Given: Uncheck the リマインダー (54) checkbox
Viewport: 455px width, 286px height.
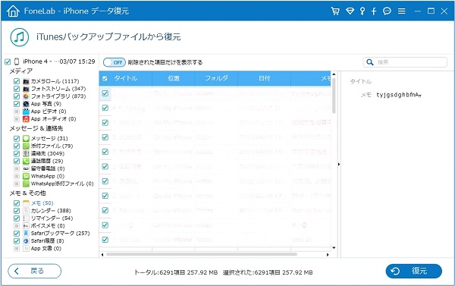Looking at the screenshot, I should 17,218.
